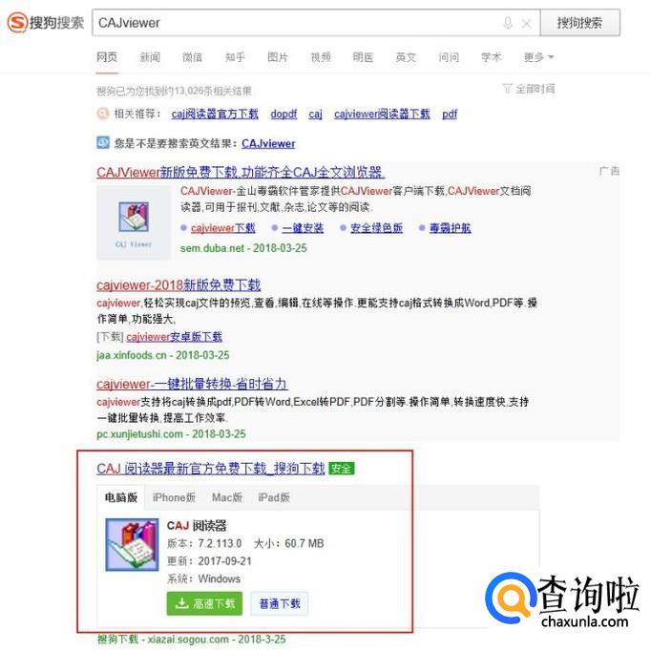Open the cajviewer安卓版下载 link
Image resolution: width=651 pixels, height=651 pixels.
pos(175,337)
